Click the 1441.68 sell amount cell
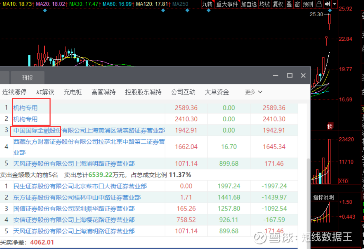The height and width of the screenshot is (249, 364). click(229, 197)
